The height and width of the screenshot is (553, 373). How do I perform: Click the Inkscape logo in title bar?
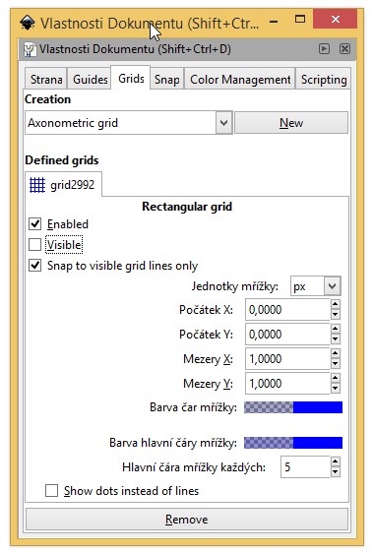pyautogui.click(x=28, y=23)
